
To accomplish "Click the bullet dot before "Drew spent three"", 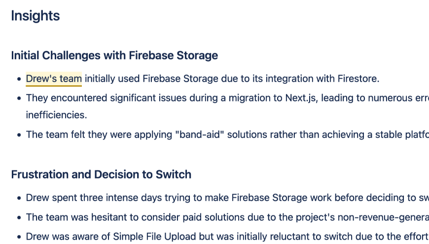I will [x=19, y=198].
